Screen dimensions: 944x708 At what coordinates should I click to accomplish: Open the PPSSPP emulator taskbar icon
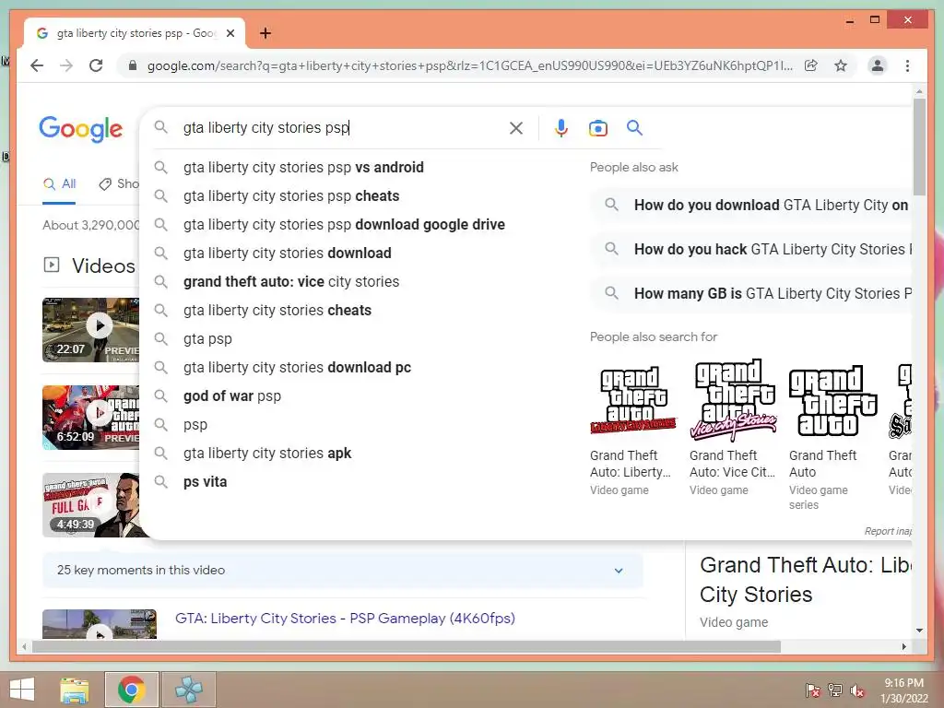click(x=188, y=690)
